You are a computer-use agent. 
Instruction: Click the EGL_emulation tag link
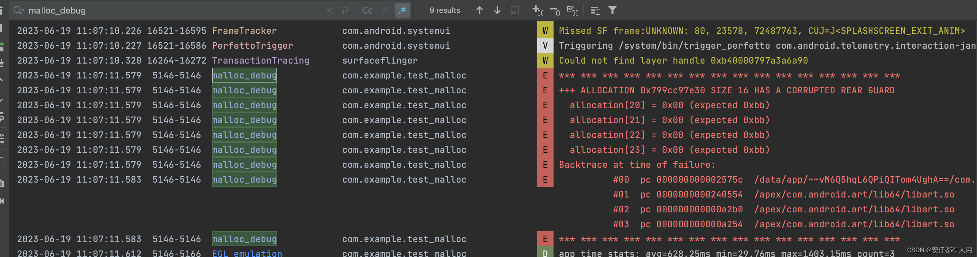[247, 253]
